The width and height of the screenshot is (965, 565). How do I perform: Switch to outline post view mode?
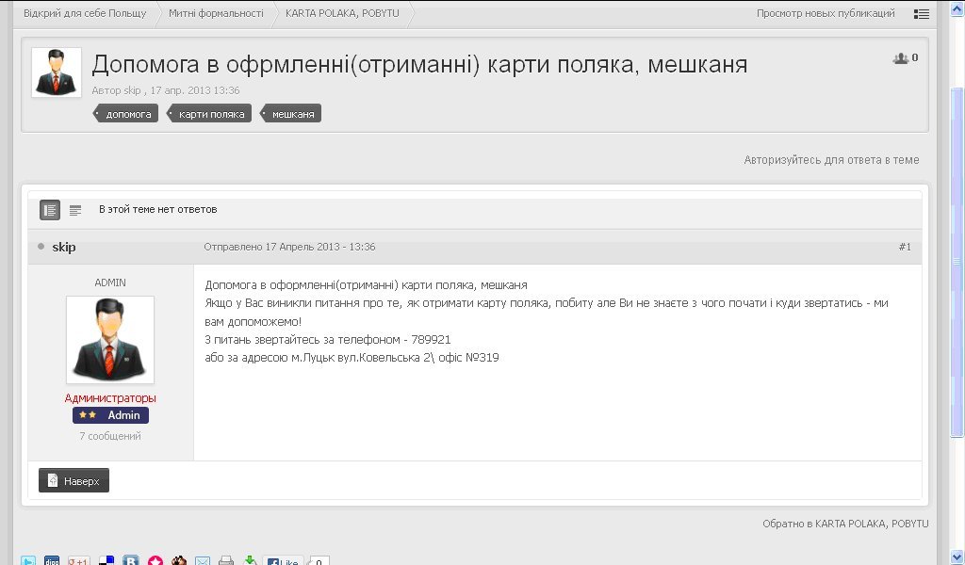75,210
